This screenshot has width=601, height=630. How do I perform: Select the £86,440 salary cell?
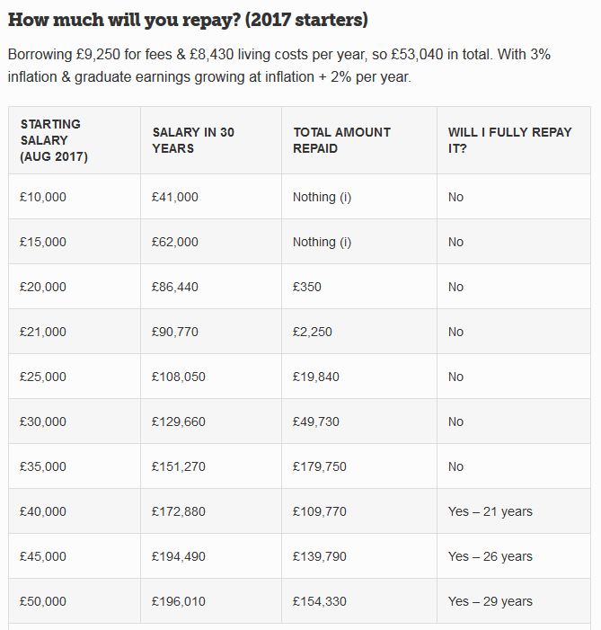pyautogui.click(x=211, y=287)
